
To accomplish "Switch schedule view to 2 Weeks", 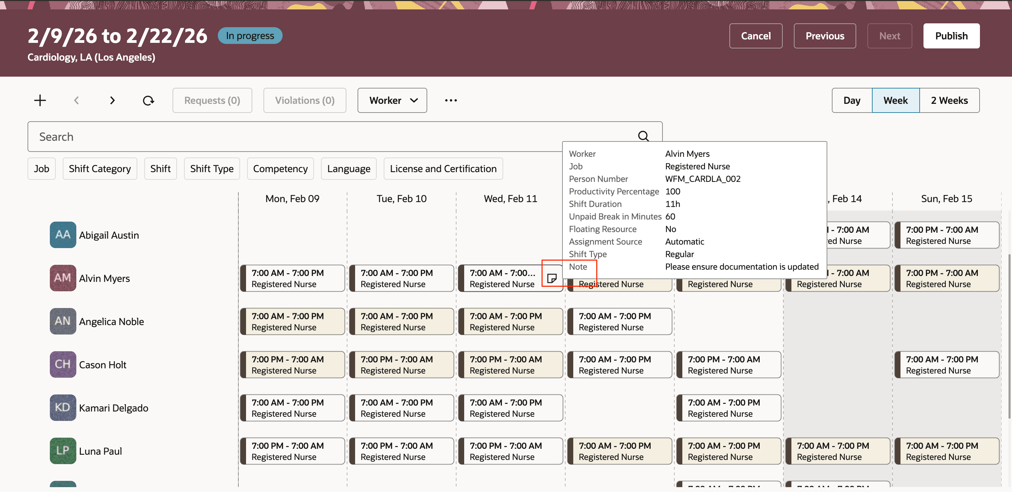I will 949,100.
